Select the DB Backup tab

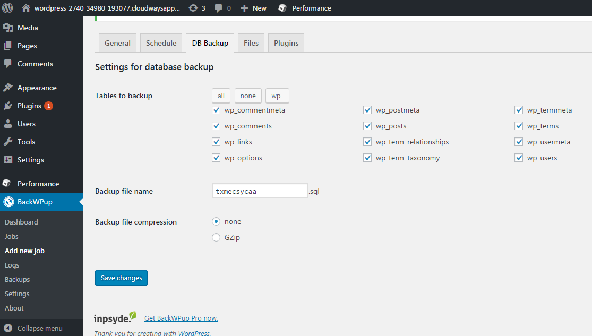pyautogui.click(x=210, y=43)
